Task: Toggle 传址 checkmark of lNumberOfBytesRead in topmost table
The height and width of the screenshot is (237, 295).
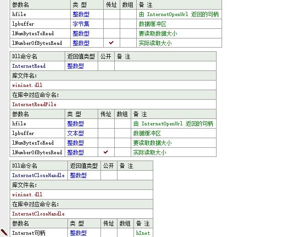Action: pos(111,43)
